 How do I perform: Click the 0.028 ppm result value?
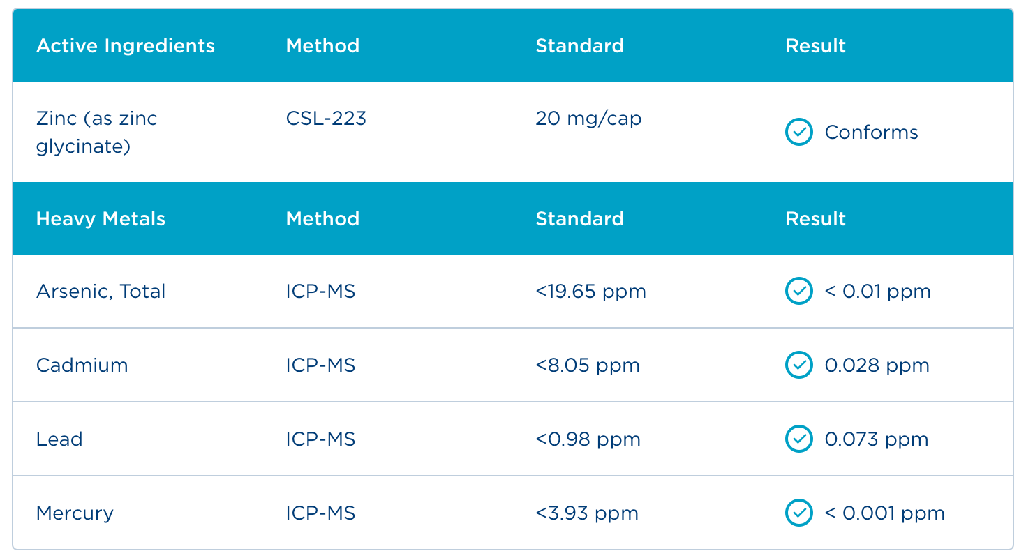pos(877,365)
